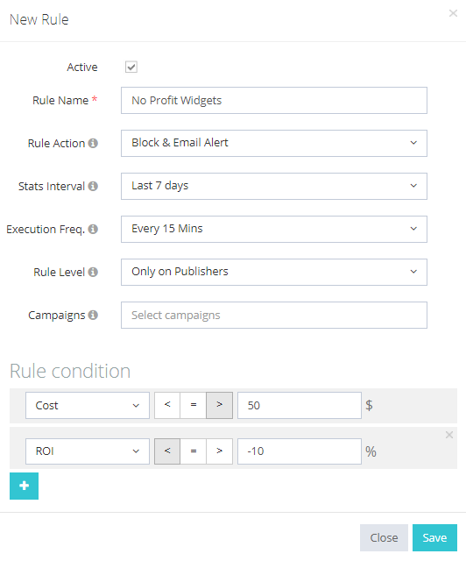Open the Cost metric dropdown
Screen dimensions: 466x561
coord(88,405)
